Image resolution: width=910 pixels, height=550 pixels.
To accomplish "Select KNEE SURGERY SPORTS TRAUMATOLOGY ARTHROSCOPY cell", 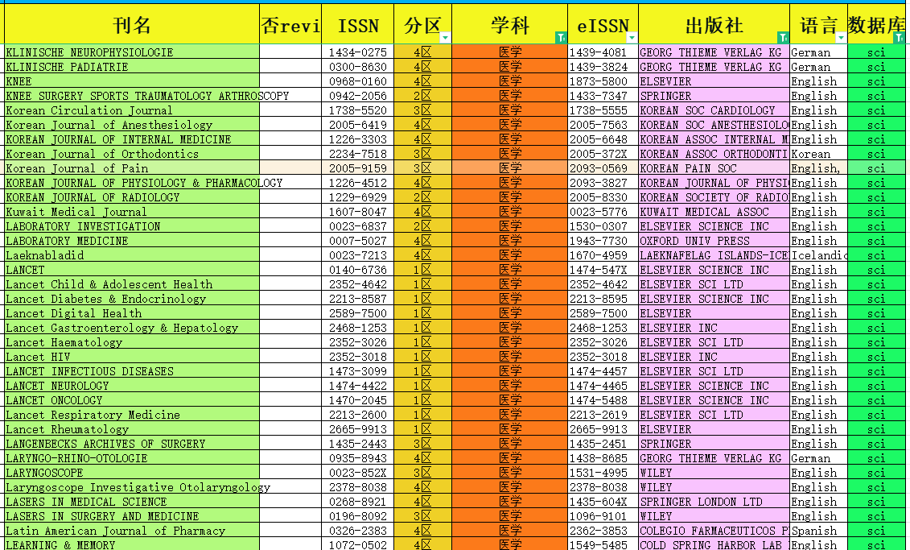I will [132, 96].
